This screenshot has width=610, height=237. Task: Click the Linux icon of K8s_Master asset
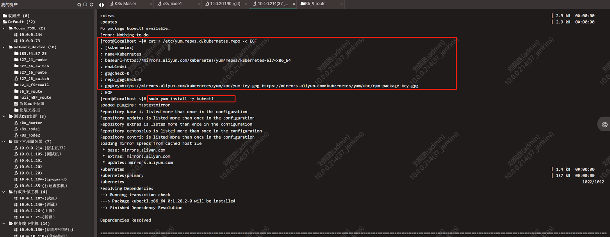(16, 123)
